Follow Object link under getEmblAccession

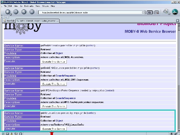coord(59,53)
